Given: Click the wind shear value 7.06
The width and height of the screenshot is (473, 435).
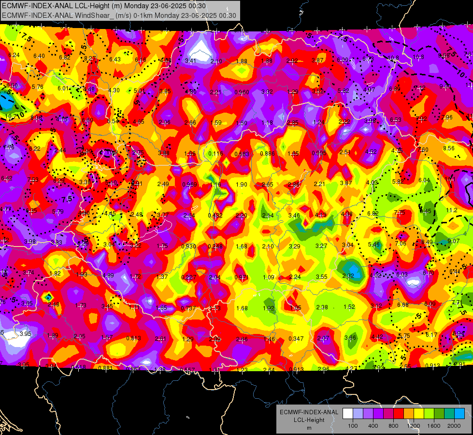Looking at the screenshot, I should tap(401, 243).
